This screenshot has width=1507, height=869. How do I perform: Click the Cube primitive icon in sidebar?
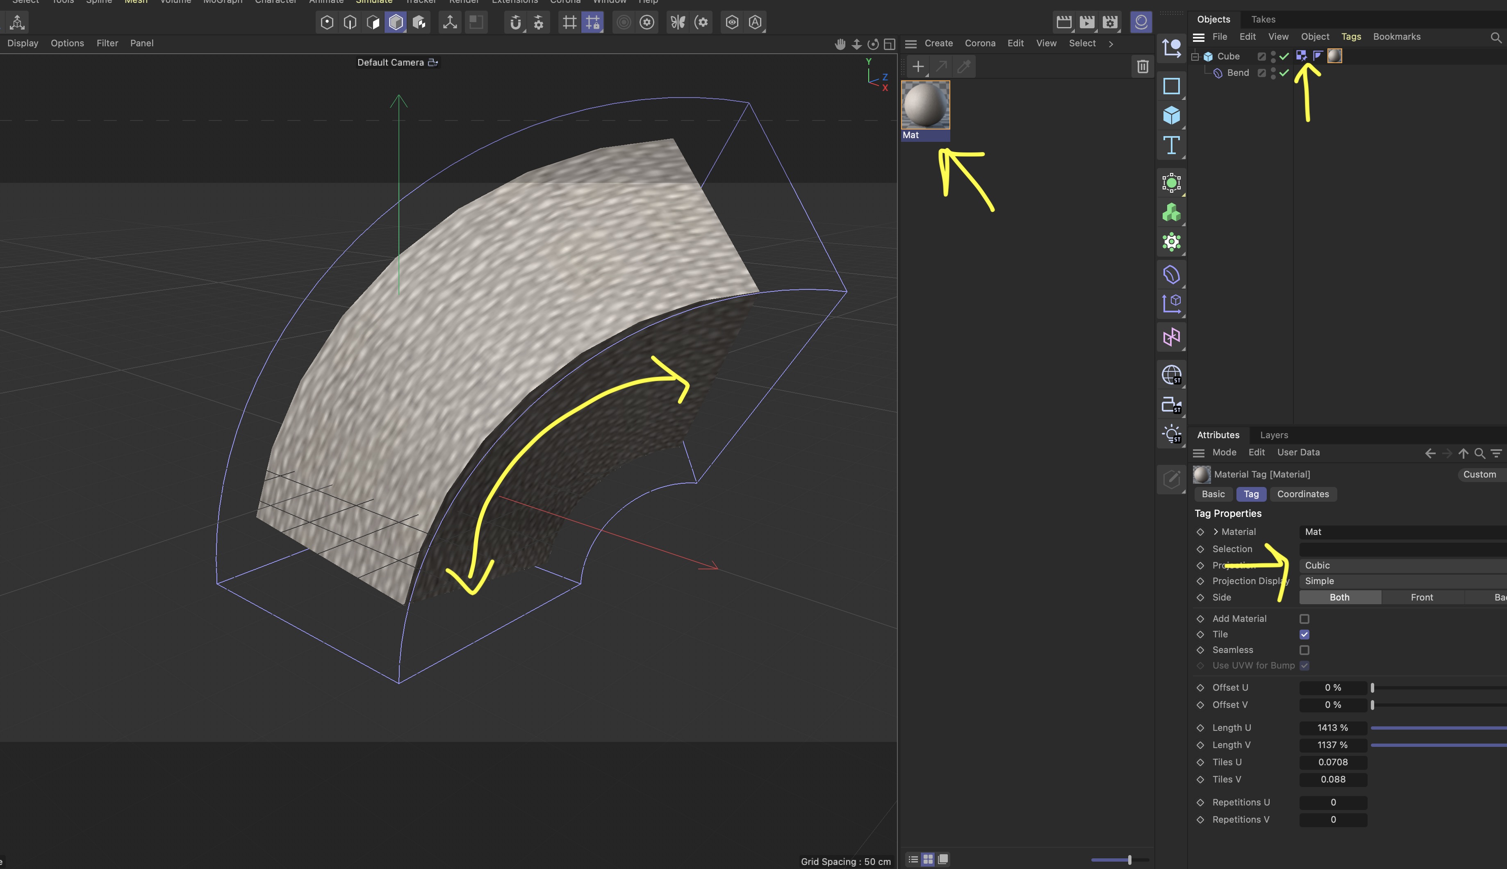pyautogui.click(x=1171, y=115)
